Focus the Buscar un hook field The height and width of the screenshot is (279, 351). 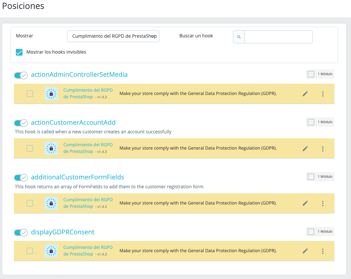point(279,37)
